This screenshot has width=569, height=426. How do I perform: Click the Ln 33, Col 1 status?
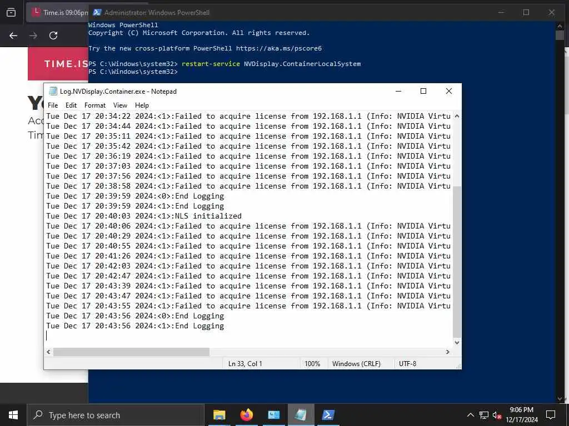pos(245,363)
